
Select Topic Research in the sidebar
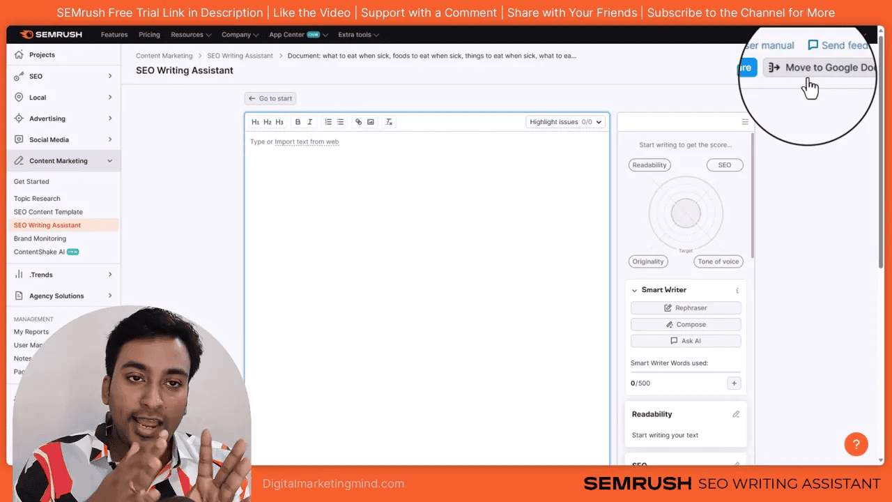37,198
